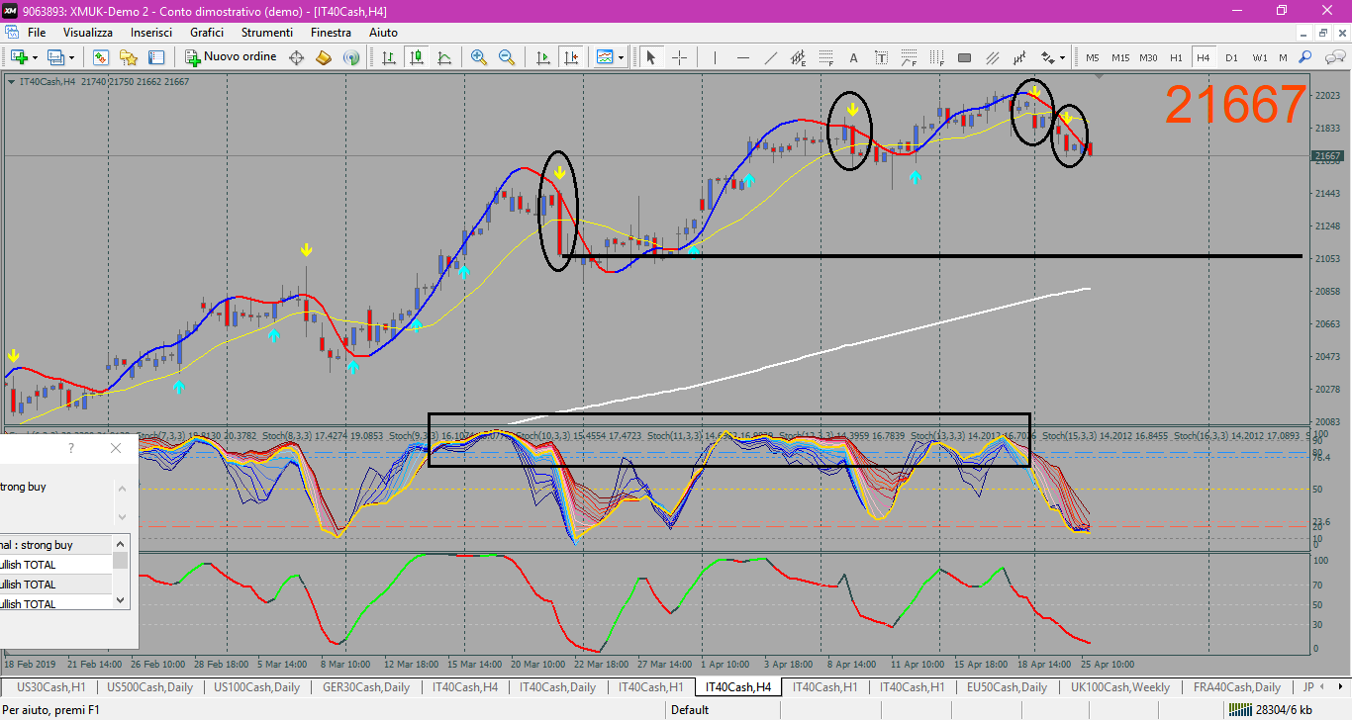Switch to the GER30Cash,Daily chart tab
1352x720 pixels.
click(x=366, y=686)
